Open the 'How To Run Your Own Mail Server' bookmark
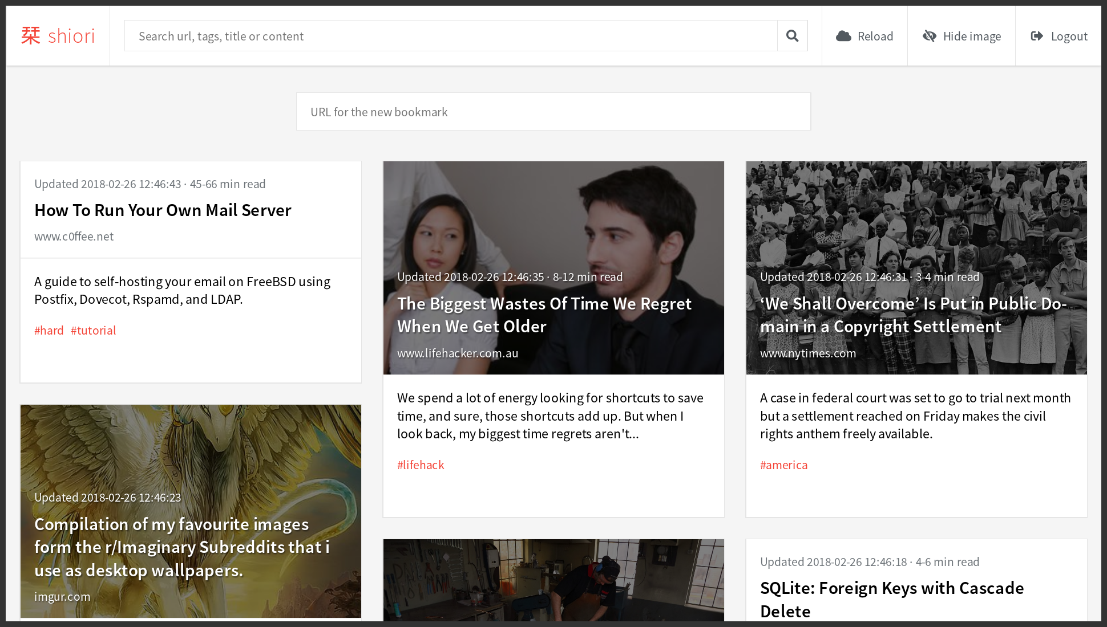This screenshot has height=627, width=1107. coord(163,210)
